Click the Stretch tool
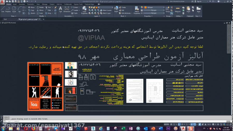233x131 pixels. [x=32, y=13]
